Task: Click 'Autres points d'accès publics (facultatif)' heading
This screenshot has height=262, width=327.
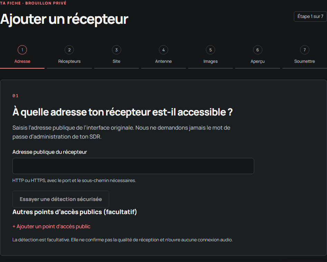Action: [x=75, y=212]
